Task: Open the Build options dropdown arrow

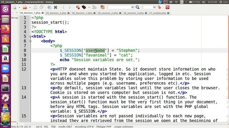Action: [89, 7]
